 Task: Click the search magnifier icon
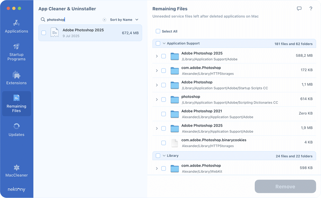(x=43, y=20)
